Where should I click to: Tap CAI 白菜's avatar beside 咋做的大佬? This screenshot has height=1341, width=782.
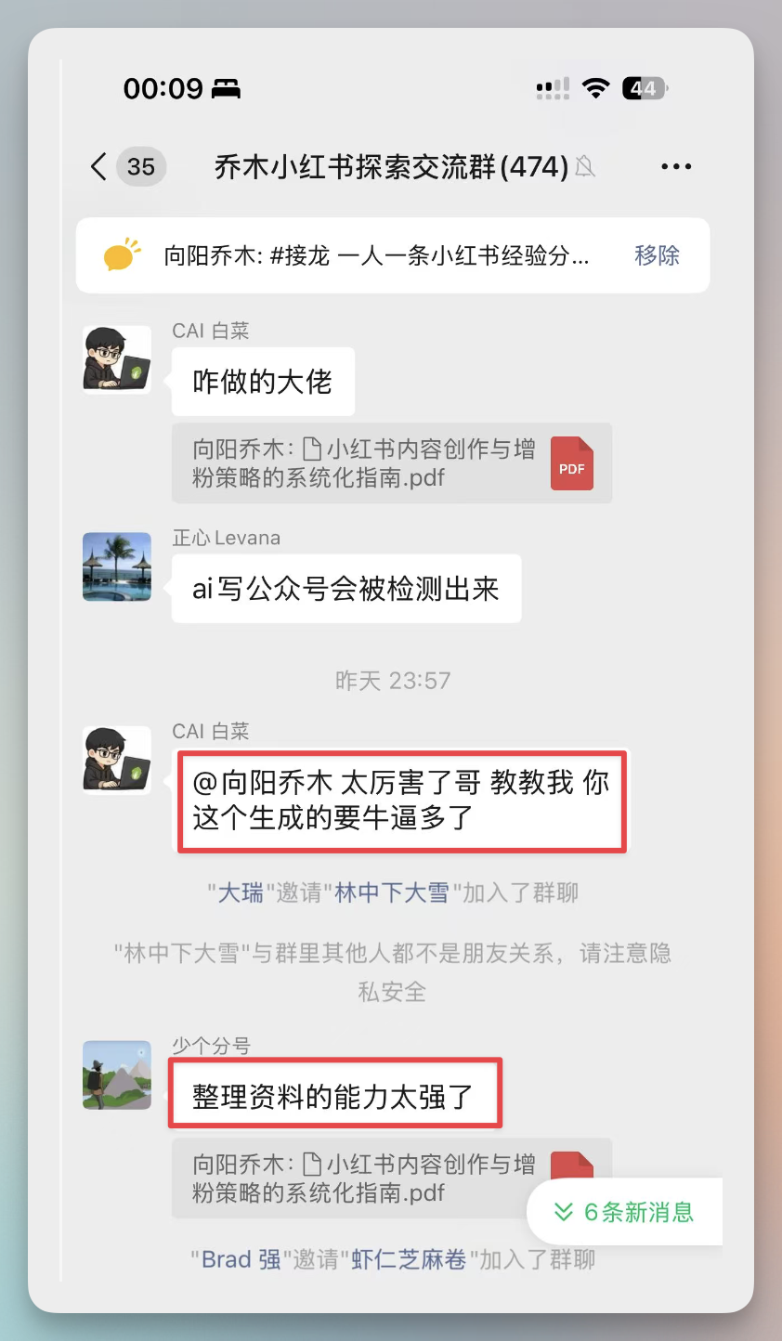117,359
